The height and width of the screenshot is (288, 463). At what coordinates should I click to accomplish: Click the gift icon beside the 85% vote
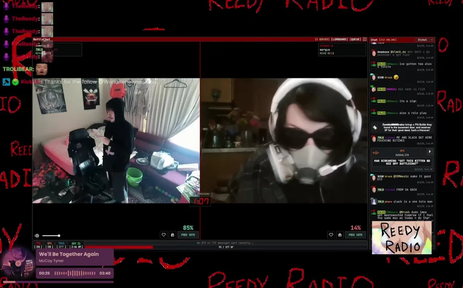coord(173,235)
